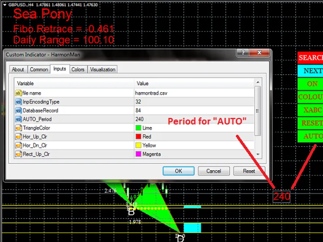Switch to the Common tab
The width and height of the screenshot is (323, 242).
click(39, 69)
